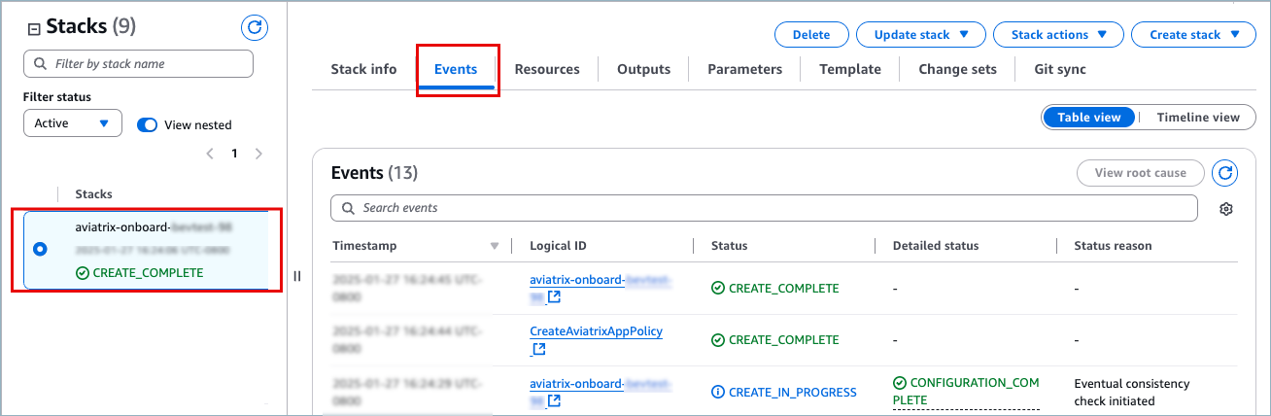Go to previous stacks page

point(210,154)
